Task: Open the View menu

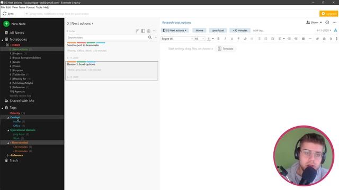Action: pyautogui.click(x=15, y=7)
